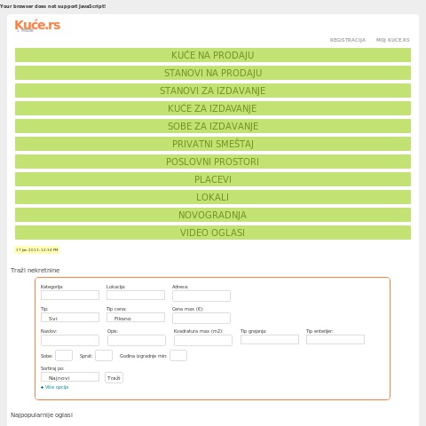Open MOJ KUĆE.RS link

point(392,40)
